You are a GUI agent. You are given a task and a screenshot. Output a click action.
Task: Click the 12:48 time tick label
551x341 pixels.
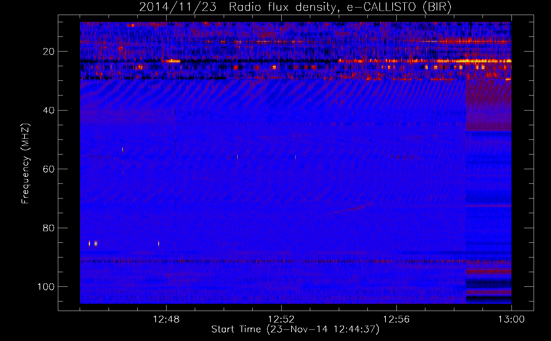pos(166,320)
